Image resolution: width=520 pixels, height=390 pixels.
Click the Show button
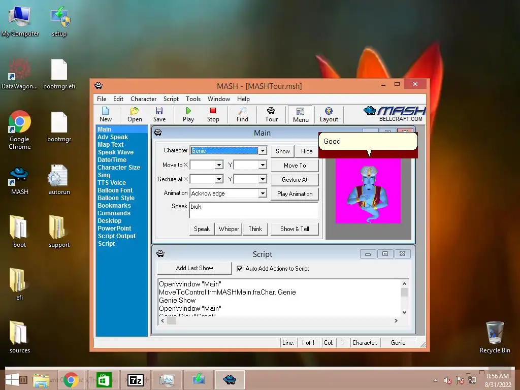point(282,151)
